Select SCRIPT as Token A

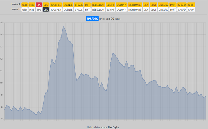[x=110, y=5]
